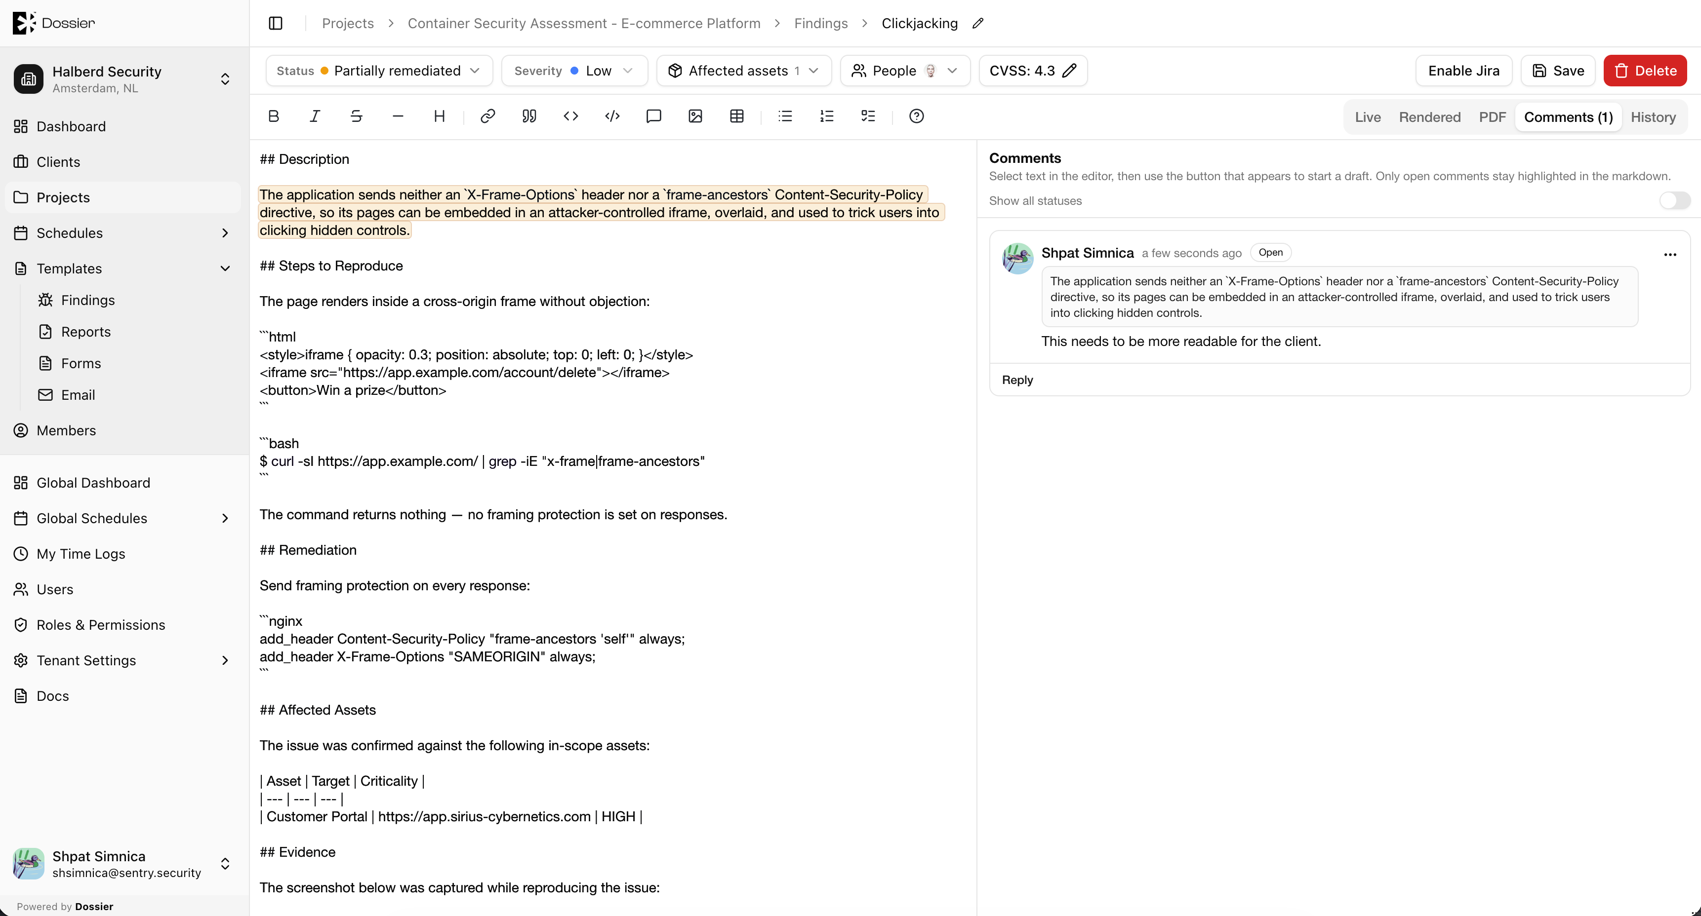This screenshot has width=1701, height=916.
Task: Insert a bulleted list
Action: tap(785, 116)
